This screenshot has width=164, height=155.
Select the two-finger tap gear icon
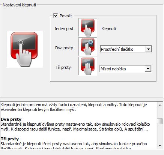(88, 47)
